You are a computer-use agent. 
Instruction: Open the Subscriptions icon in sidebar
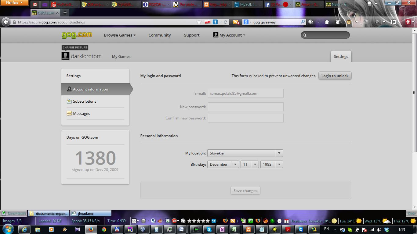(69, 101)
